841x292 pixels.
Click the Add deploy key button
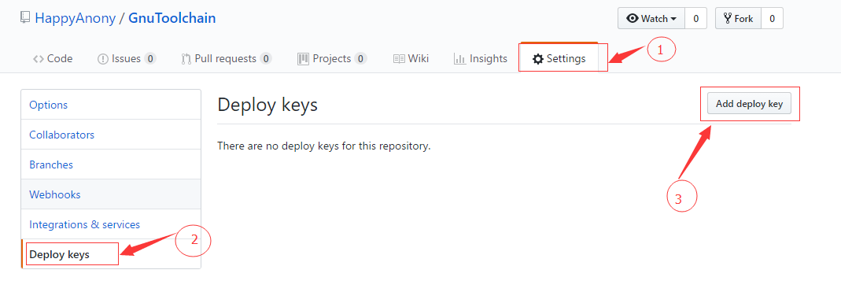point(749,104)
